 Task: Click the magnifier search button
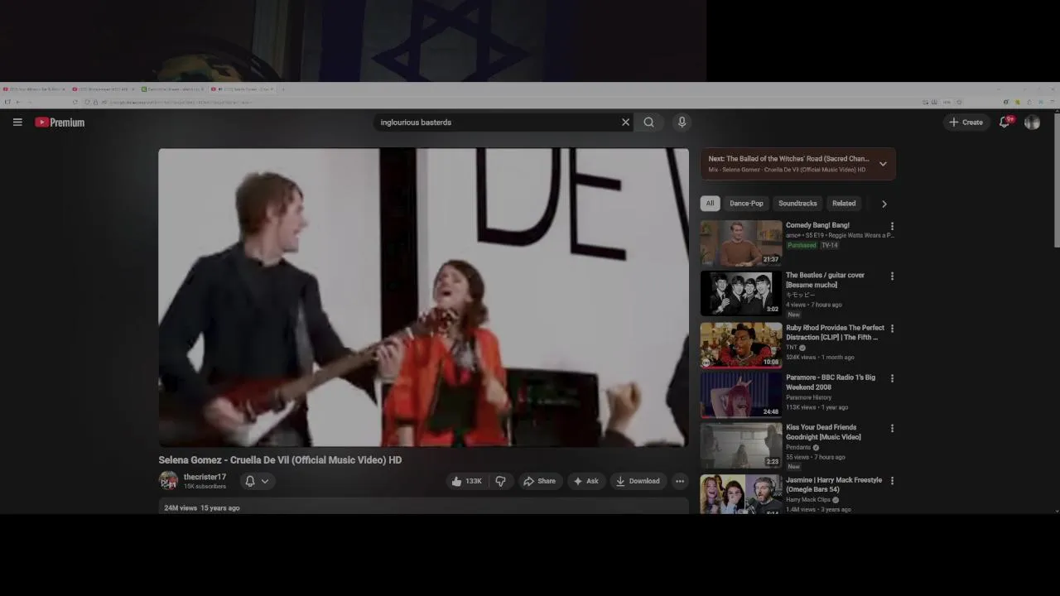coord(649,123)
